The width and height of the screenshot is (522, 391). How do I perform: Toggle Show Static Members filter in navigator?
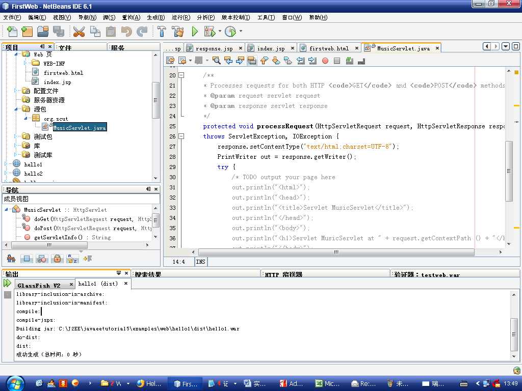click(x=42, y=258)
